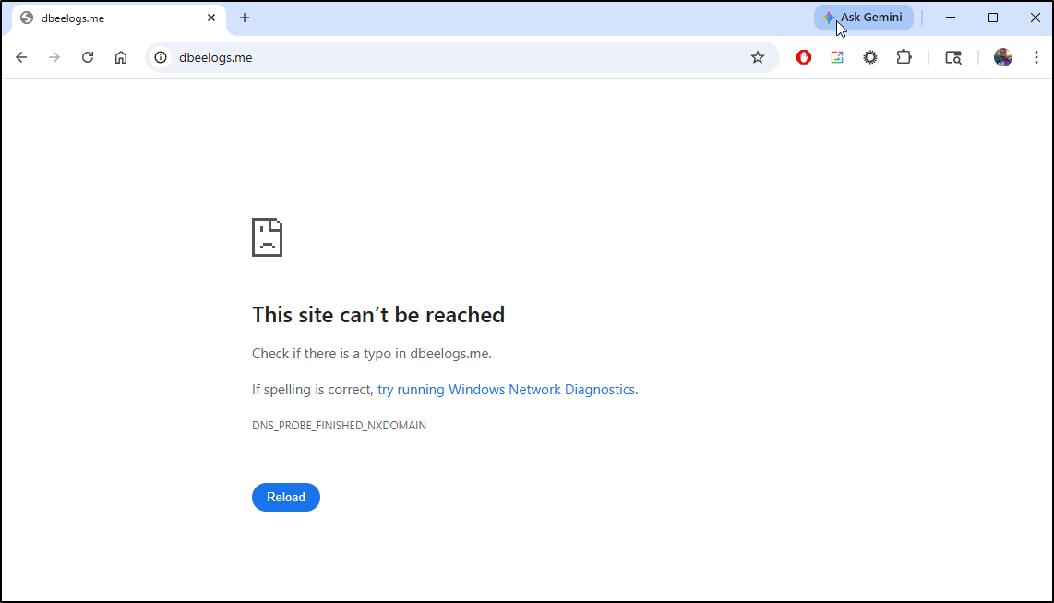1054x603 pixels.
Task: Open the colorful image extension icon
Action: 837,57
